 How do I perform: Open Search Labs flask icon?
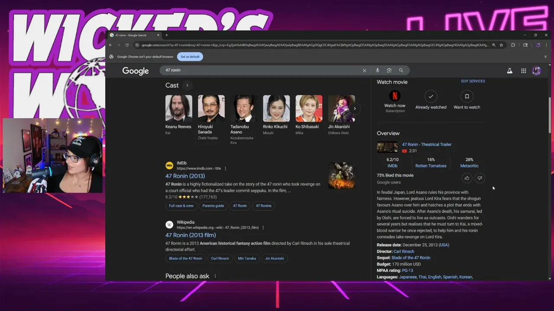pyautogui.click(x=510, y=71)
